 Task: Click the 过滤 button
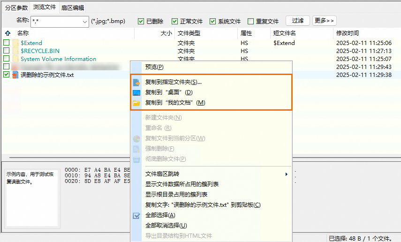tap(298, 21)
